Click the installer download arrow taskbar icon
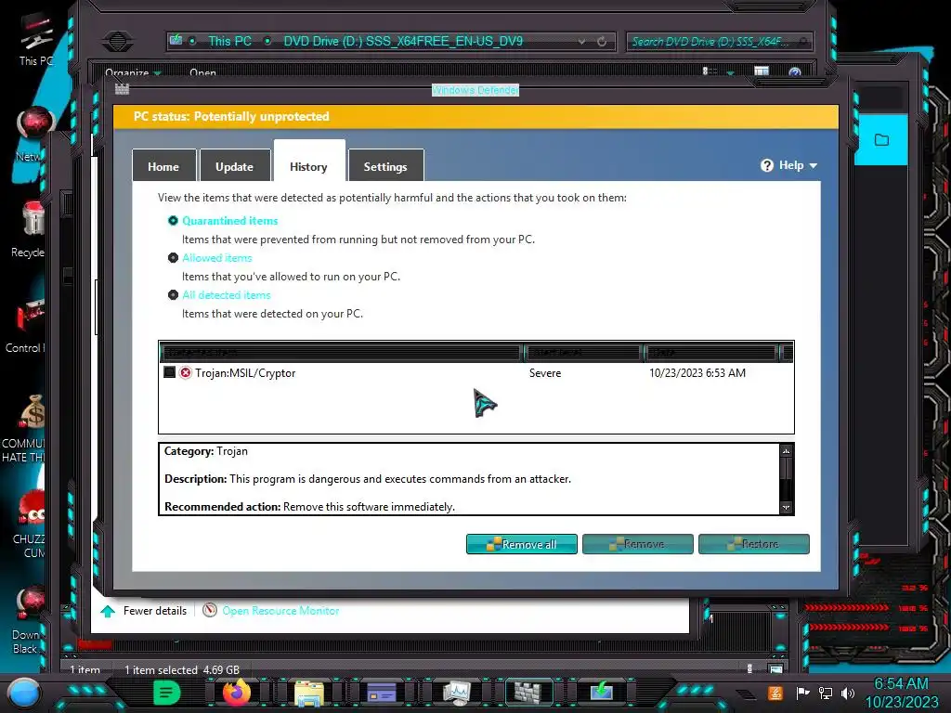Viewport: 951px width, 713px height. 601,692
